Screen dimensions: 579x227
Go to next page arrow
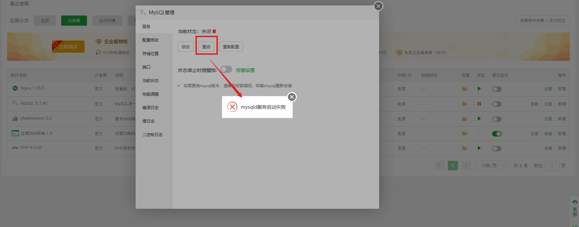466,166
